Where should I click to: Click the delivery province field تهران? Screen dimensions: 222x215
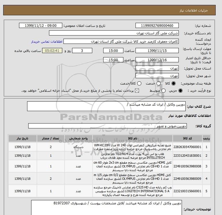157,68
